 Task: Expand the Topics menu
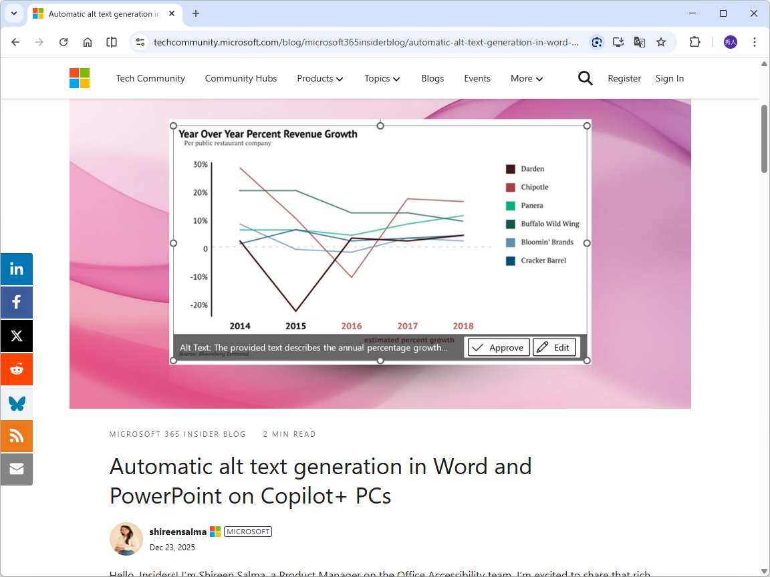click(382, 79)
